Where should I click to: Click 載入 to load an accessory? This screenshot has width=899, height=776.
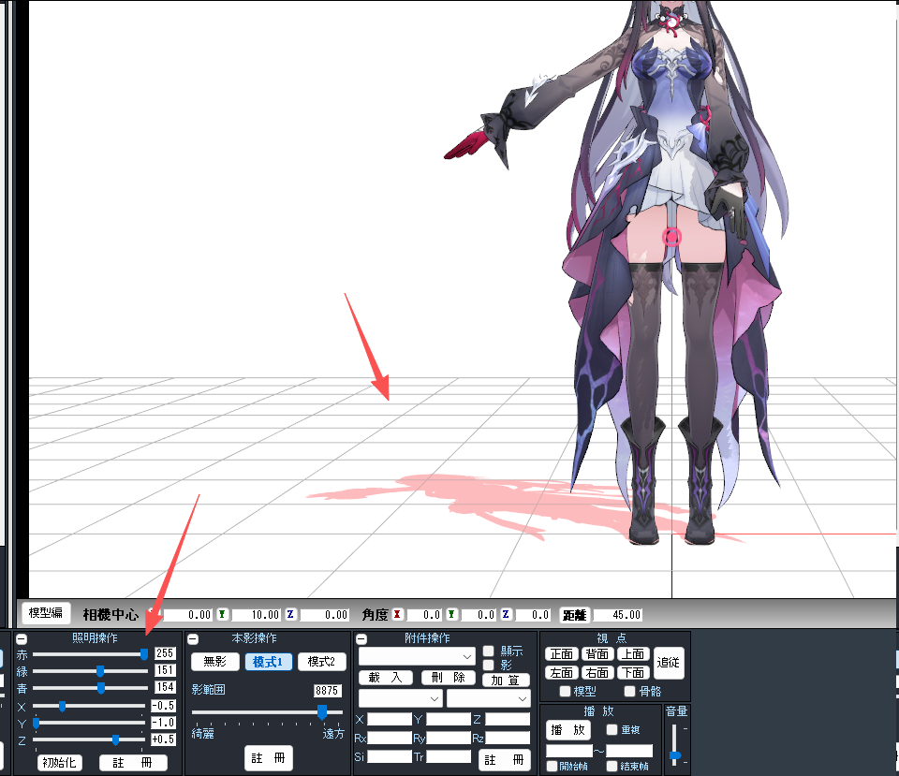tap(385, 678)
